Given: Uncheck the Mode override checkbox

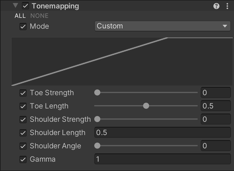Looking at the screenshot, I should (x=23, y=26).
